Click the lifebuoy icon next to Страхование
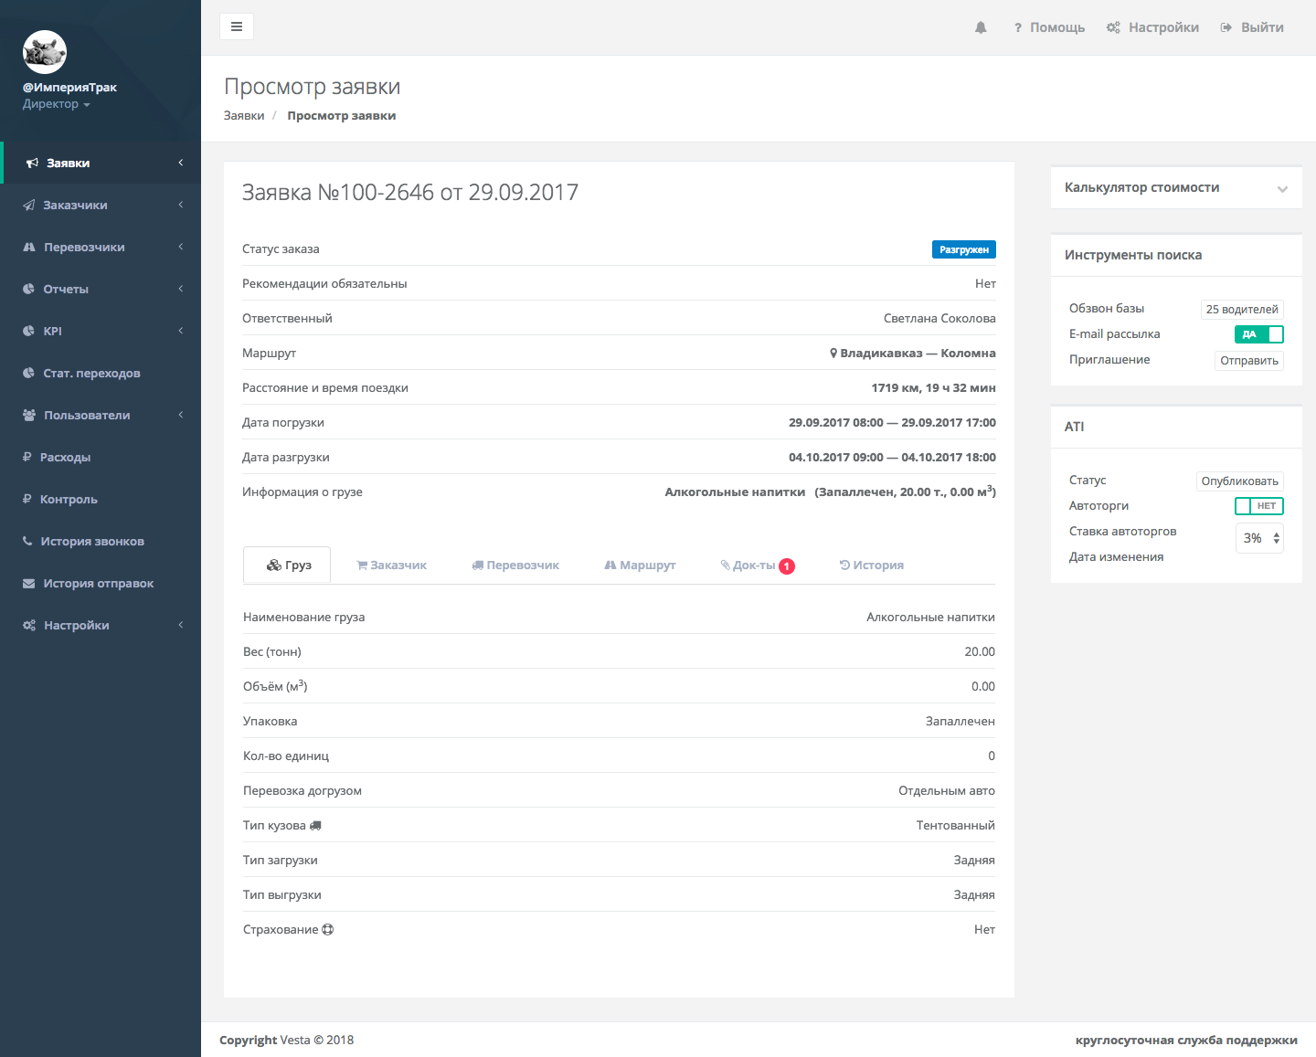1316x1057 pixels. click(328, 930)
